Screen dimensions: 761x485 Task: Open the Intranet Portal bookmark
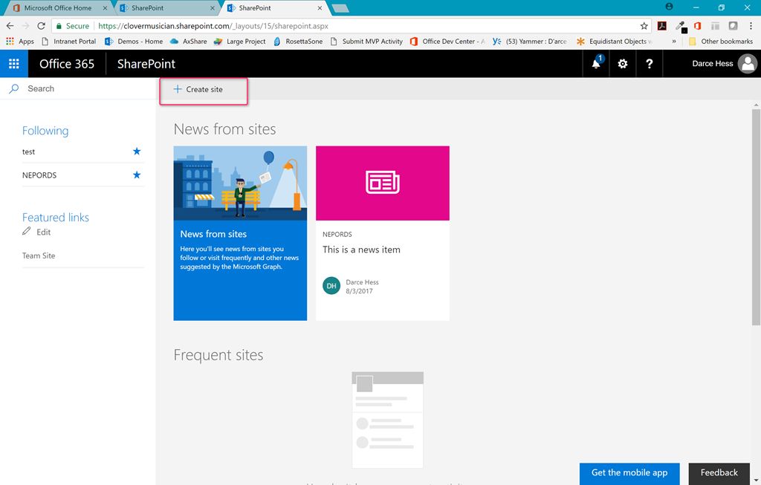(69, 42)
